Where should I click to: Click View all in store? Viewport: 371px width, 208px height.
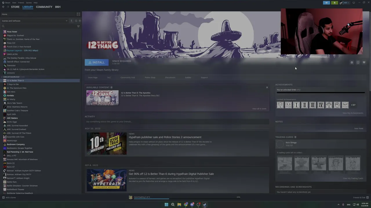pos(259,109)
